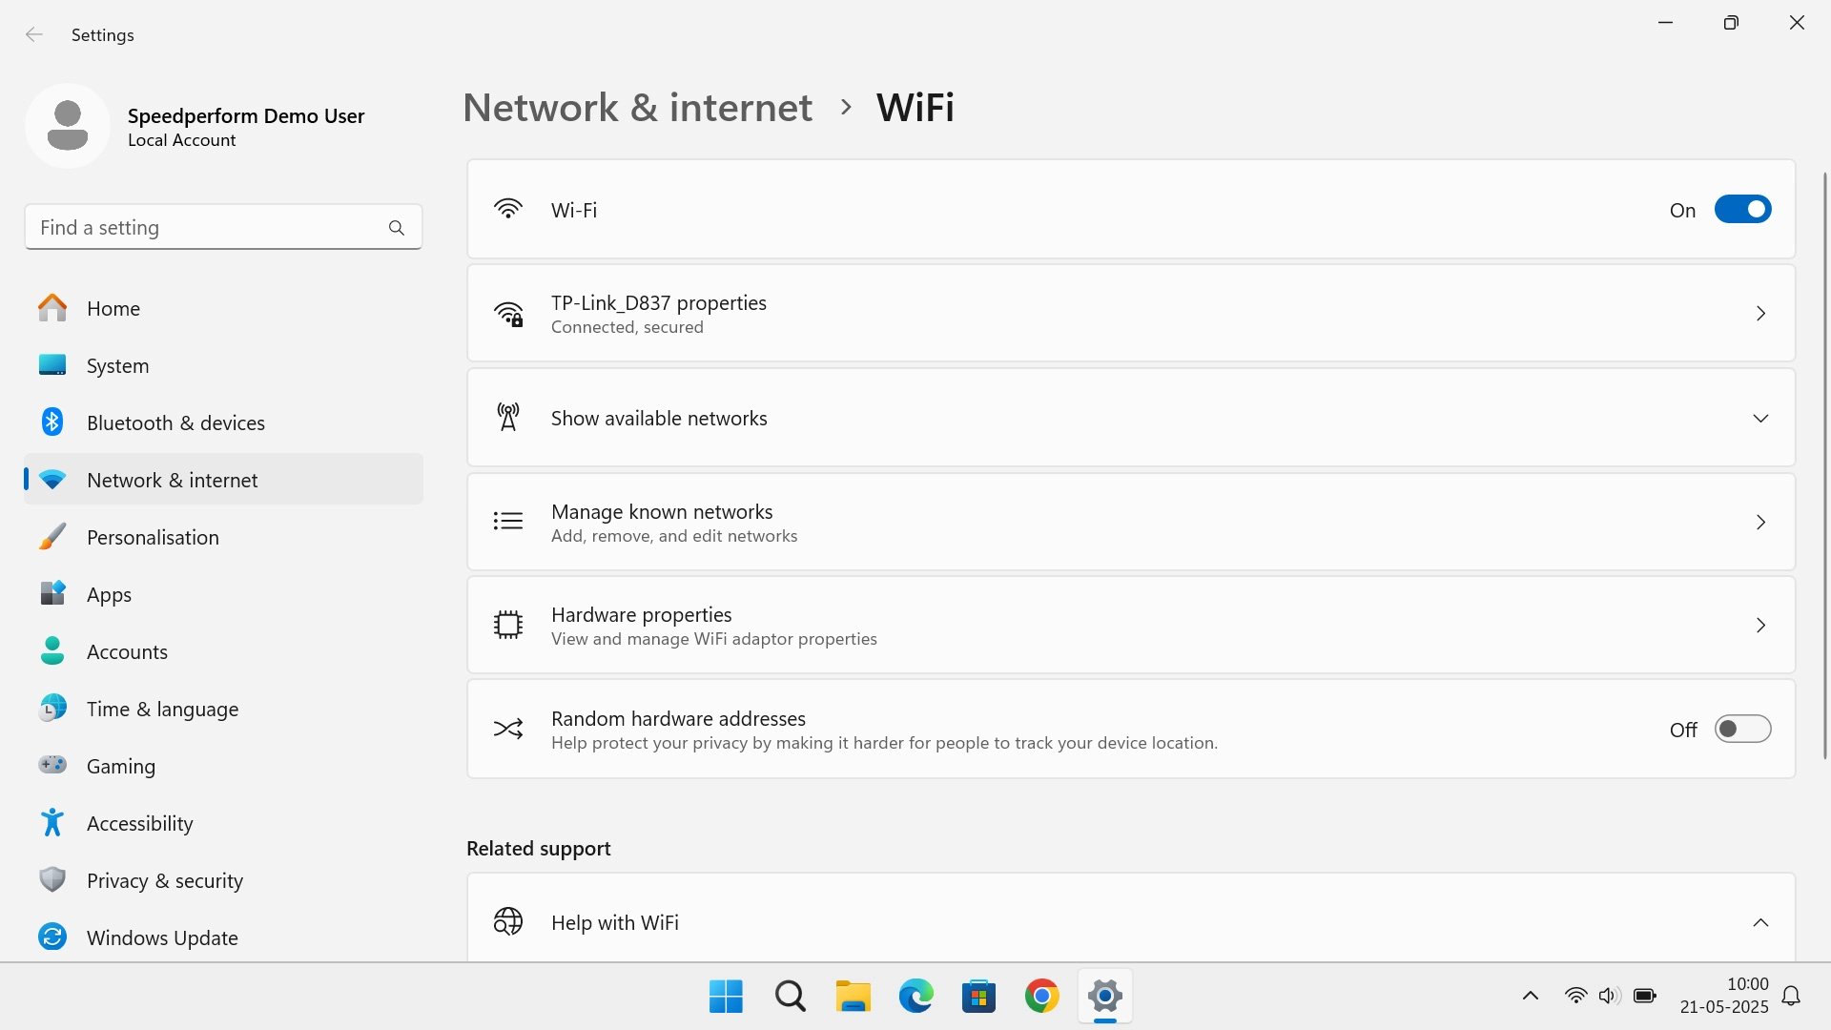Toggle Wi-Fi off

pos(1742,209)
